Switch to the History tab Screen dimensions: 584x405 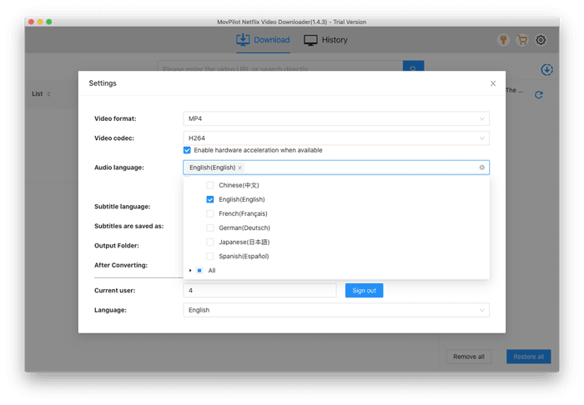pyautogui.click(x=325, y=40)
